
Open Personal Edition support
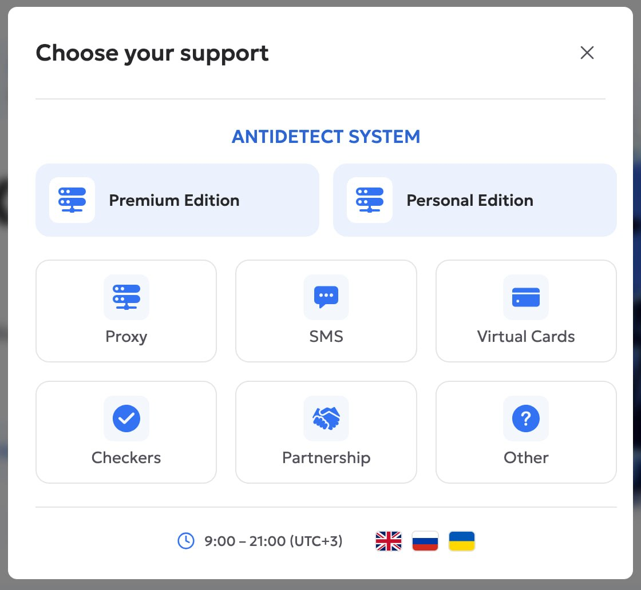470,201
